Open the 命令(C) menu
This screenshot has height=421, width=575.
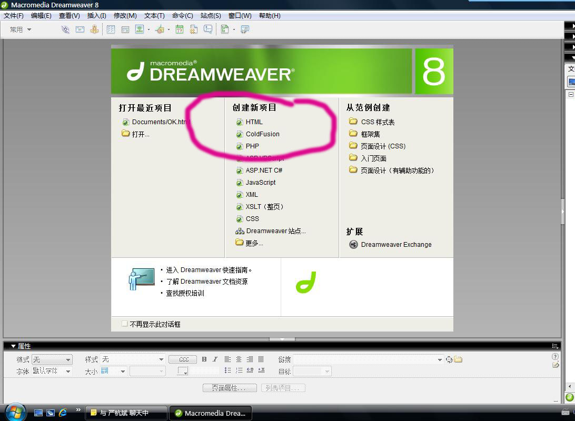182,15
